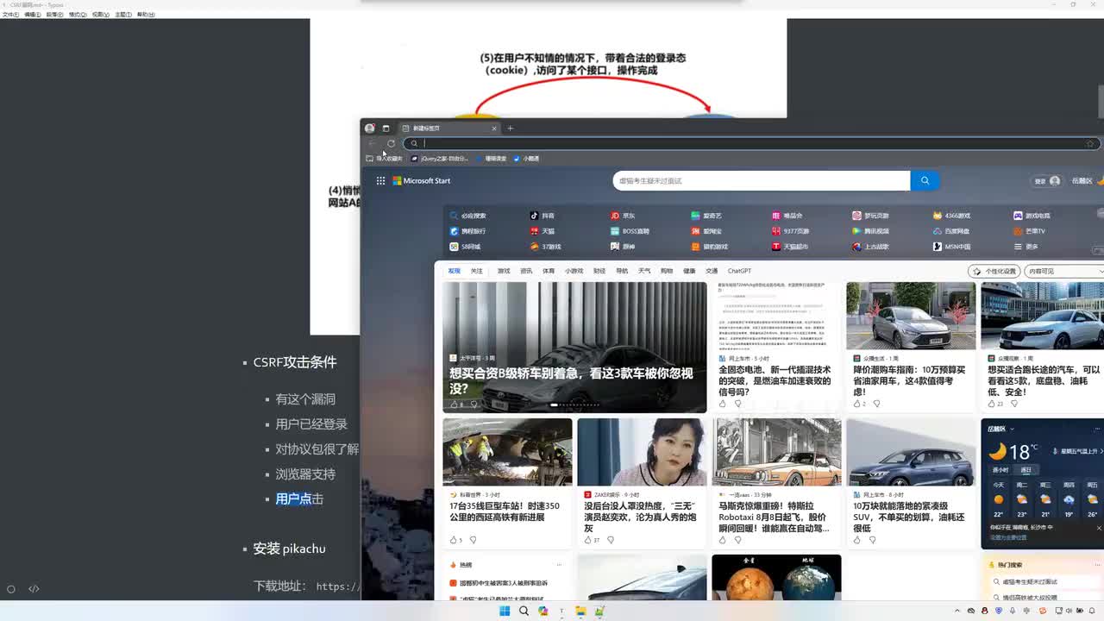Screen dimensions: 1104x621
Task: Click the blue search magnifier button
Action: pyautogui.click(x=925, y=180)
